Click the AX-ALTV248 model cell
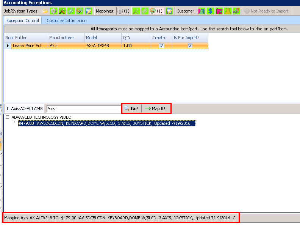 [x=103, y=46]
